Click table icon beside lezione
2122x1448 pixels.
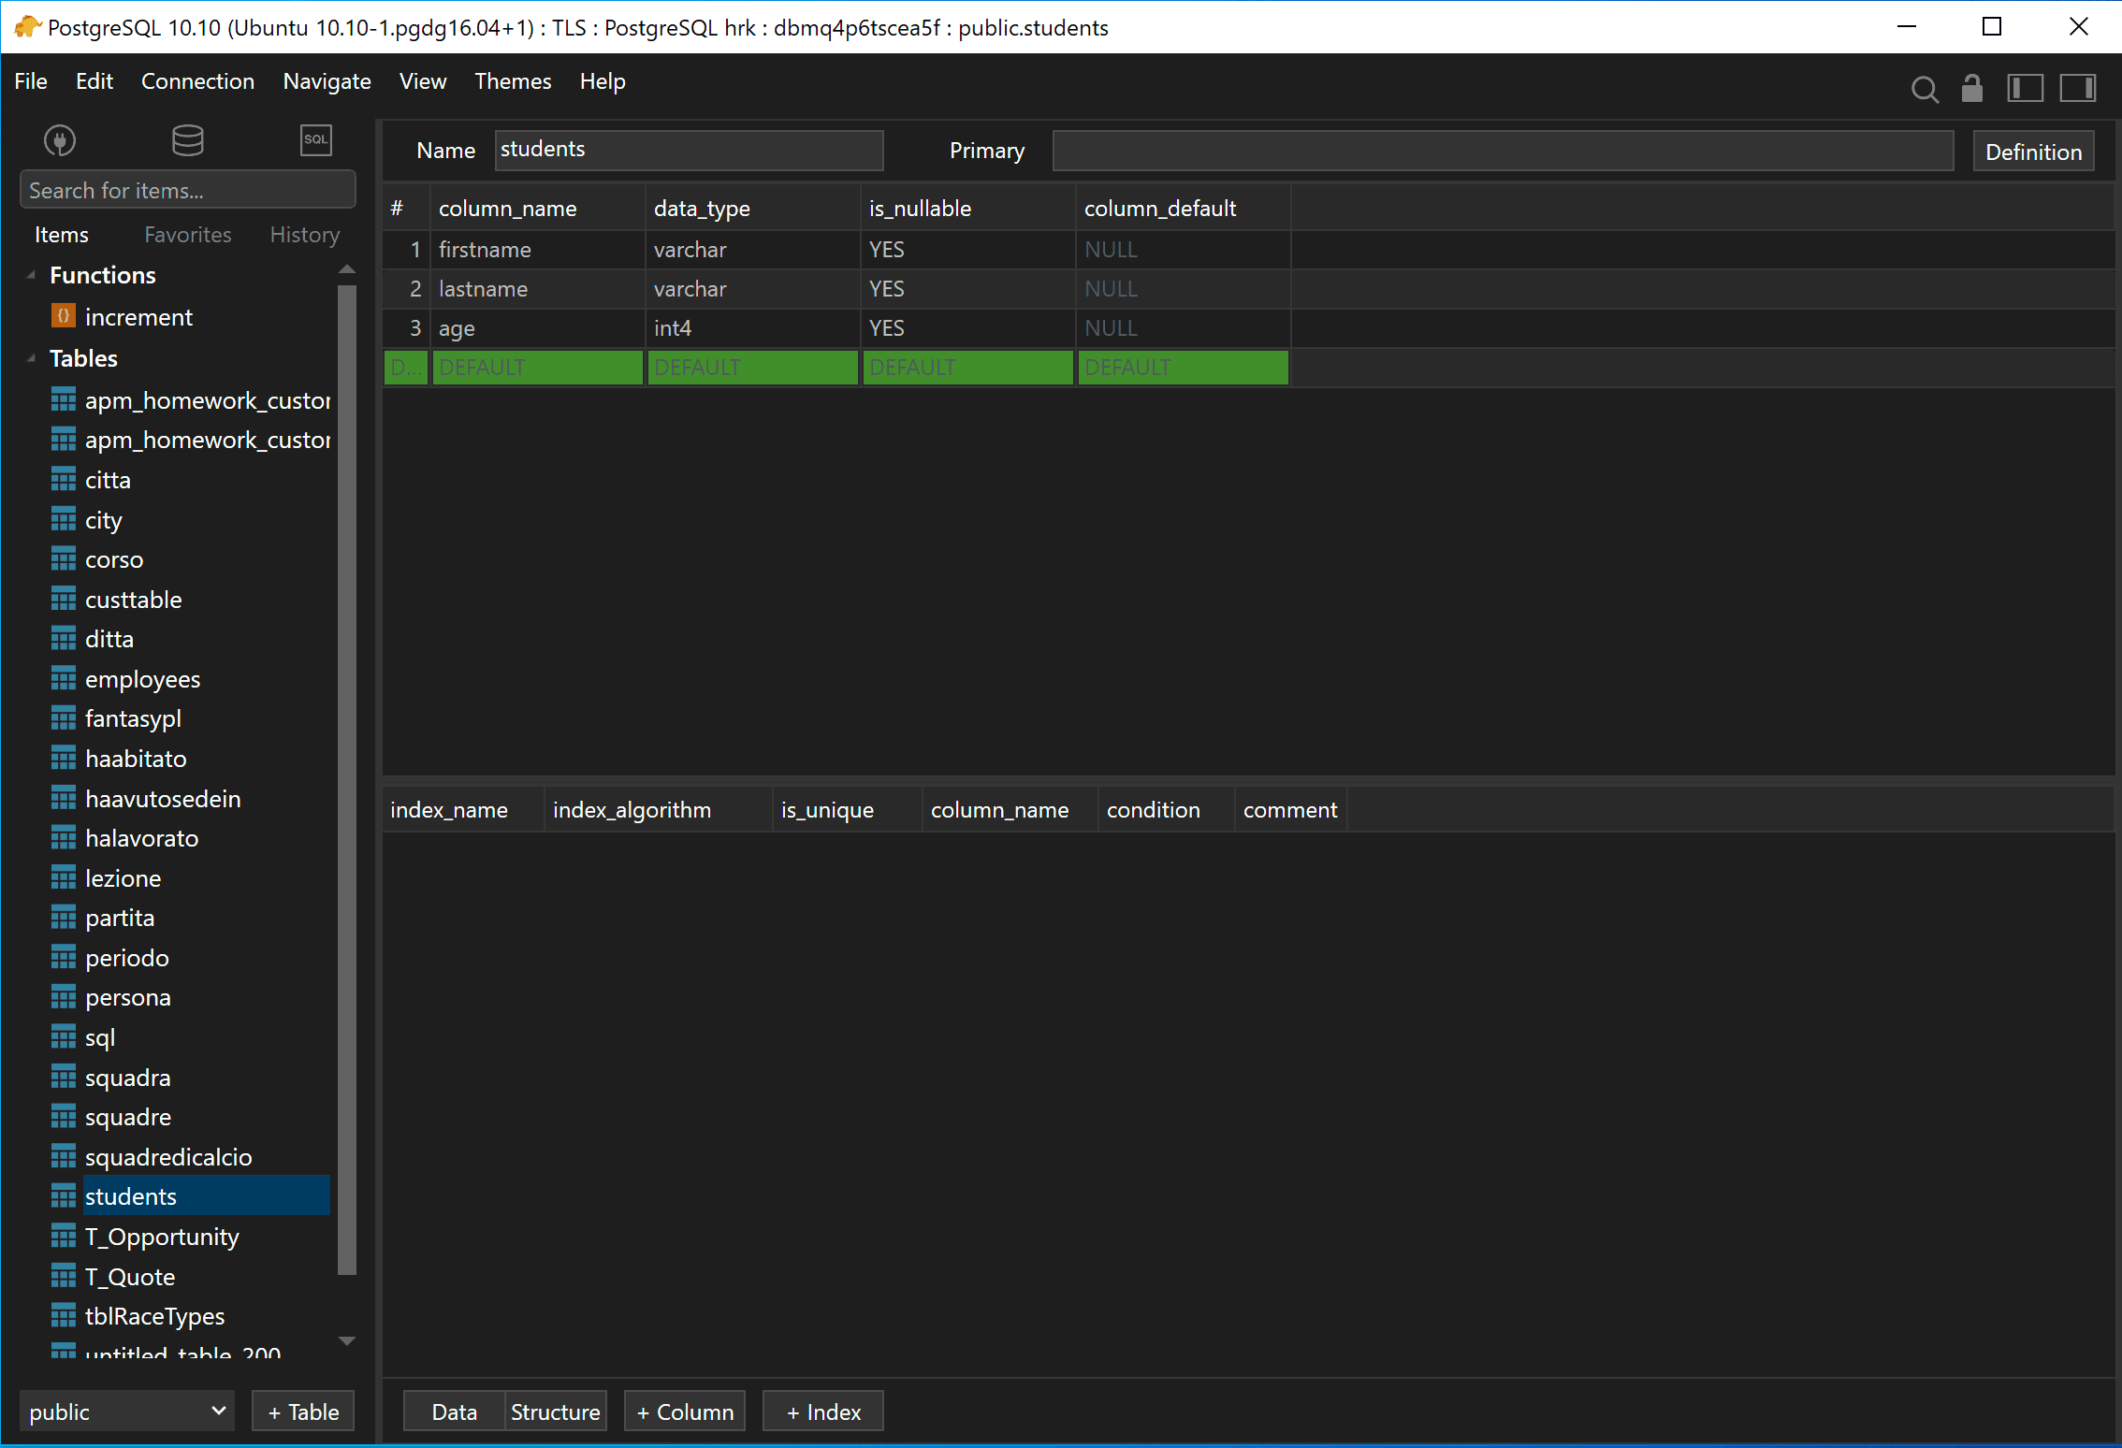(x=63, y=878)
